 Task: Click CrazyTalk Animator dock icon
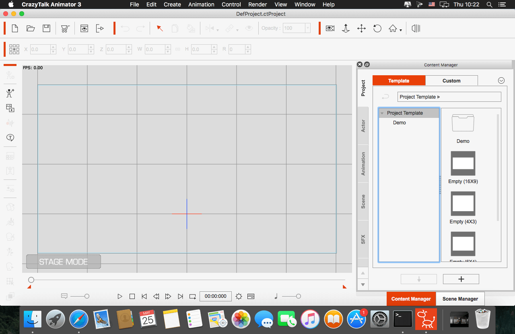pyautogui.click(x=426, y=320)
